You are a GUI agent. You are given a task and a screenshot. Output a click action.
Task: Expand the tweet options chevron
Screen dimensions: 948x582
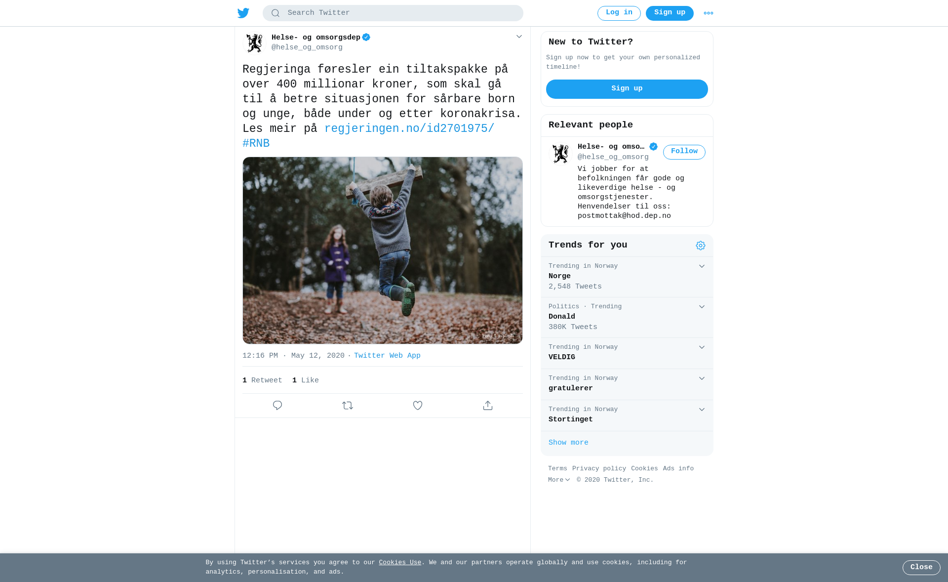519,37
